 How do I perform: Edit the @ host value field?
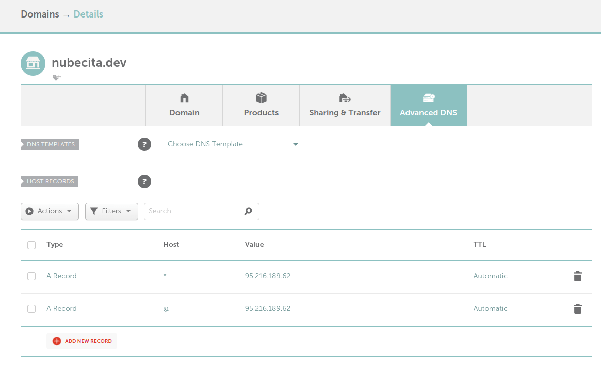coord(166,309)
